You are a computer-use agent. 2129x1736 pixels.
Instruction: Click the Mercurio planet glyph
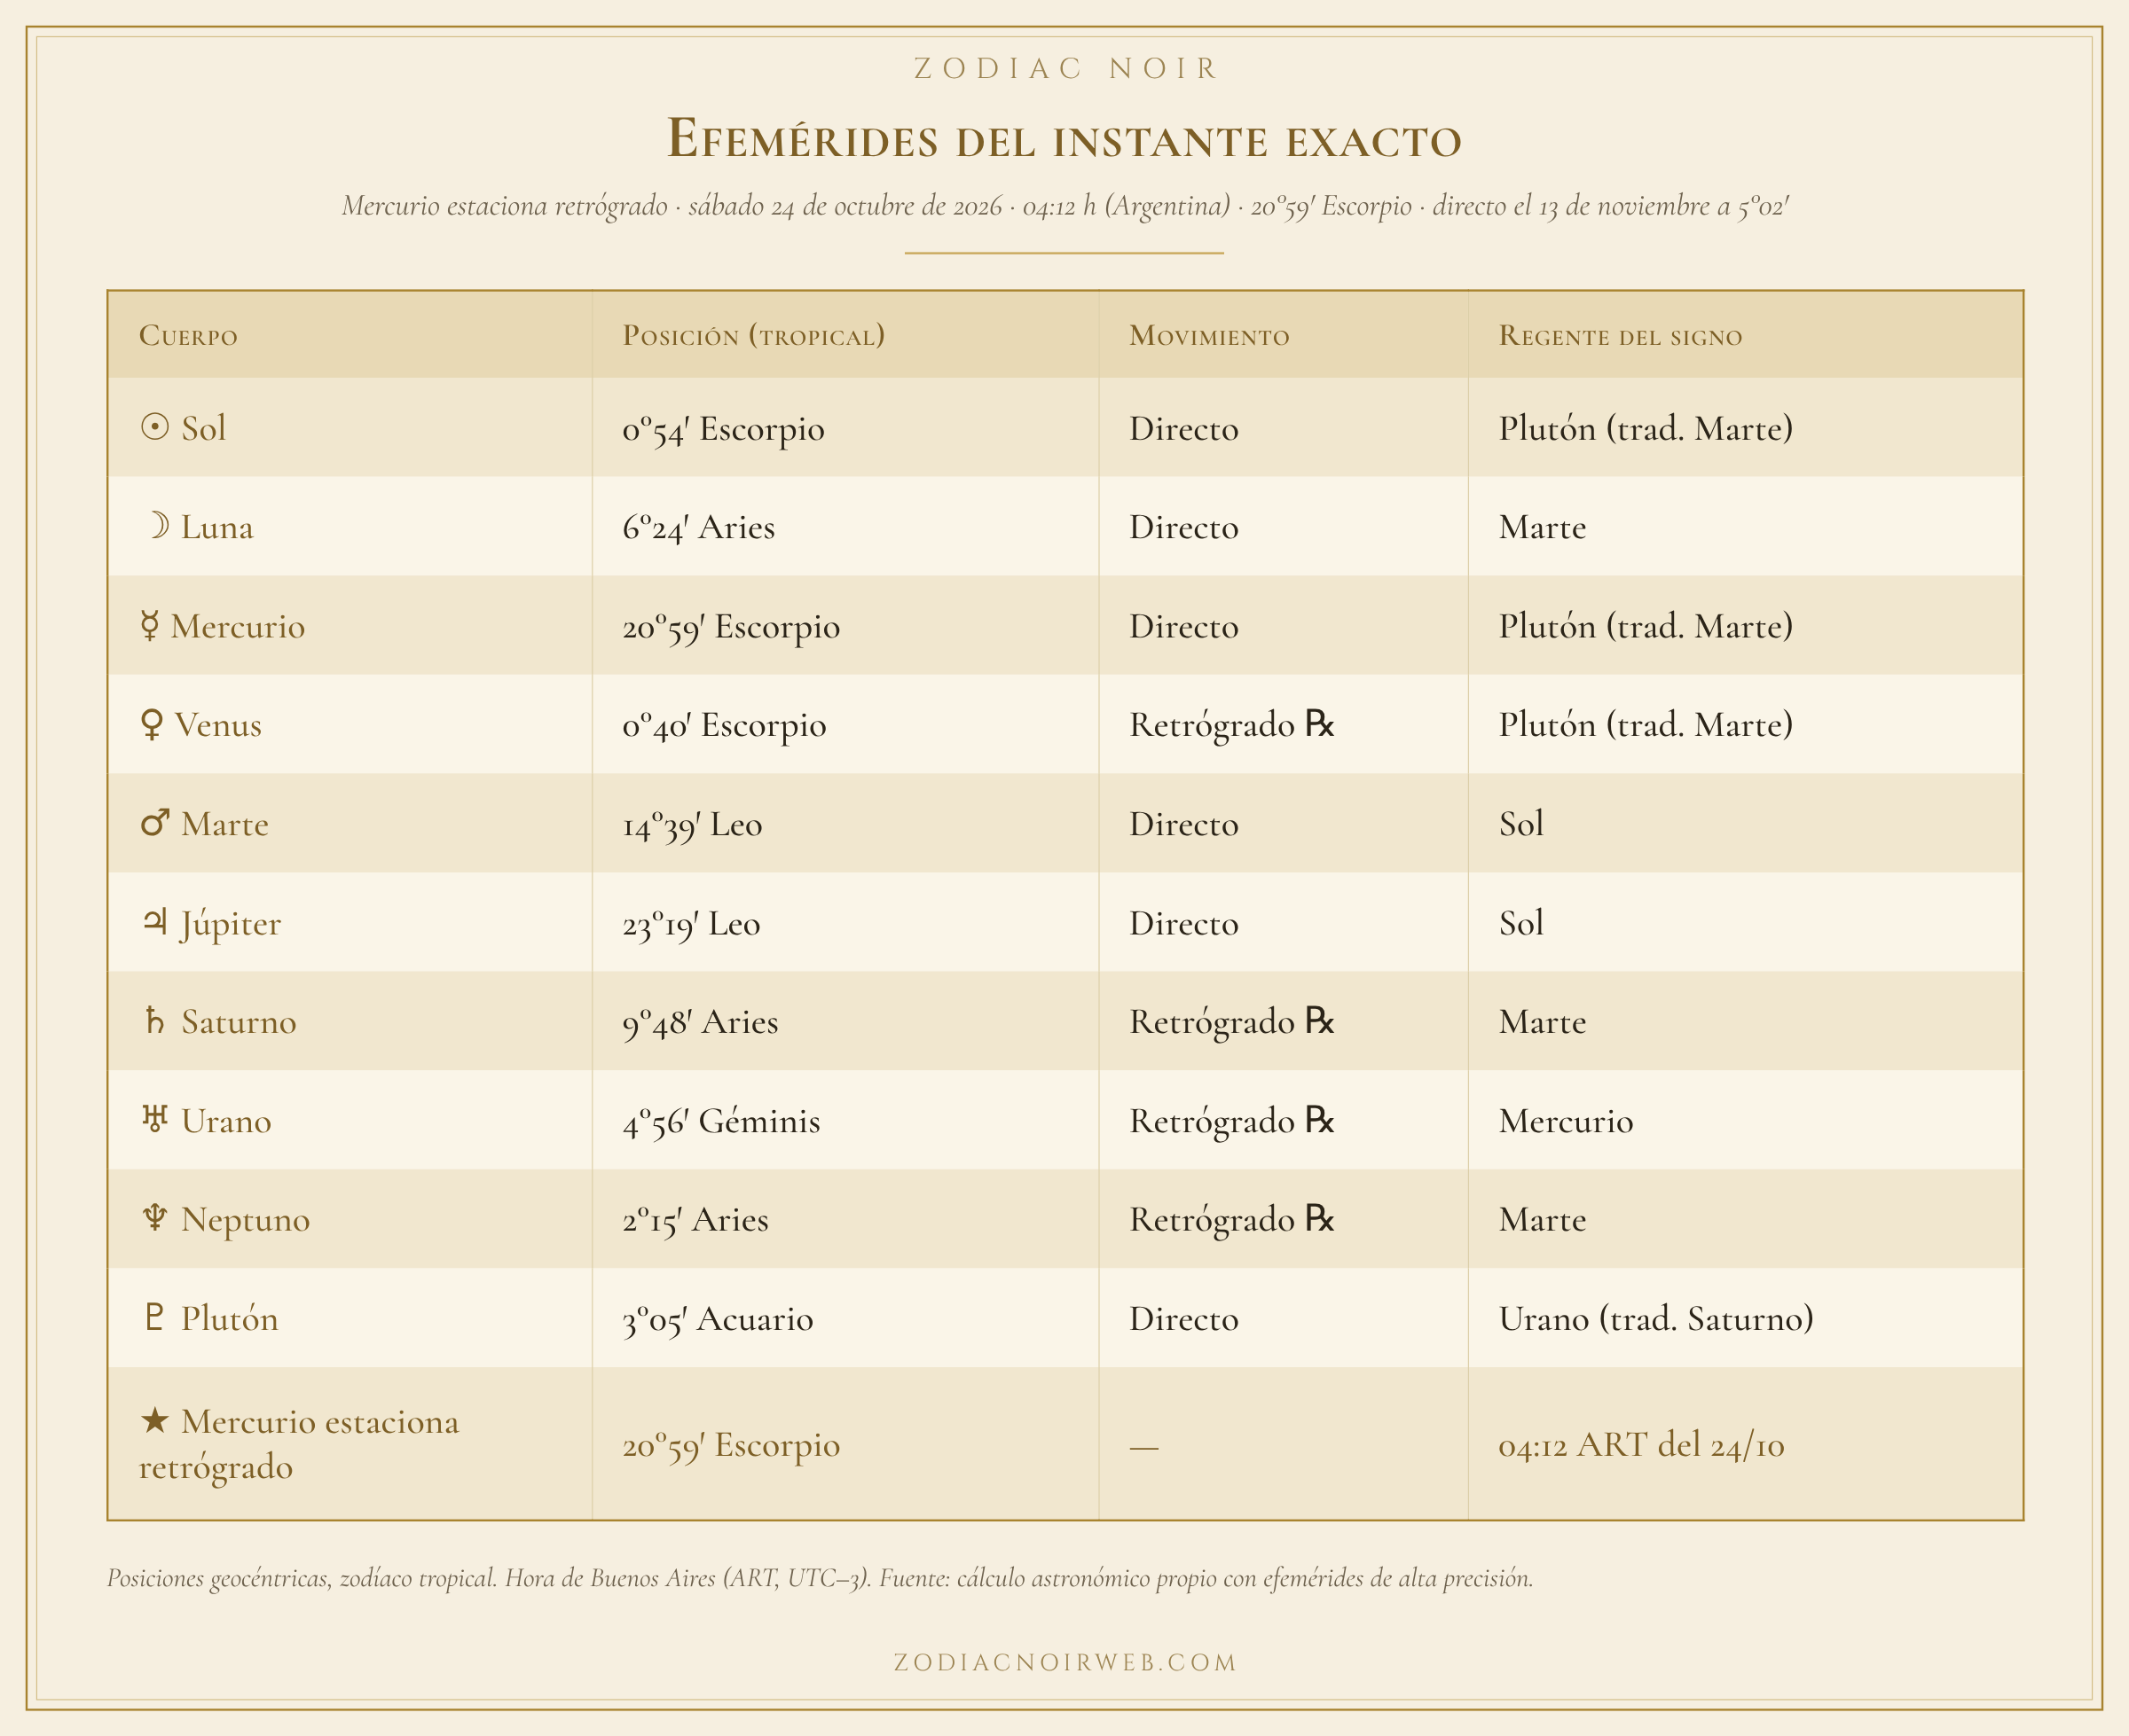149,626
